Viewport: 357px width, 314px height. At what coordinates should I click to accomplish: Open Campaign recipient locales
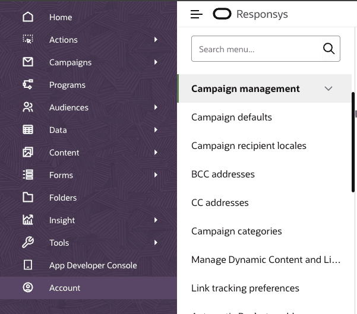point(249,146)
